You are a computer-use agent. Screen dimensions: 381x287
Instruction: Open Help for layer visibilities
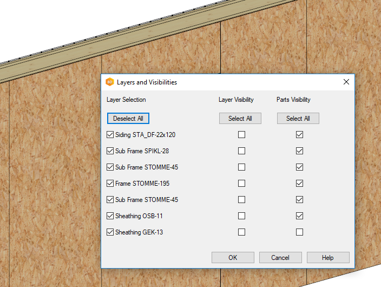tap(327, 258)
